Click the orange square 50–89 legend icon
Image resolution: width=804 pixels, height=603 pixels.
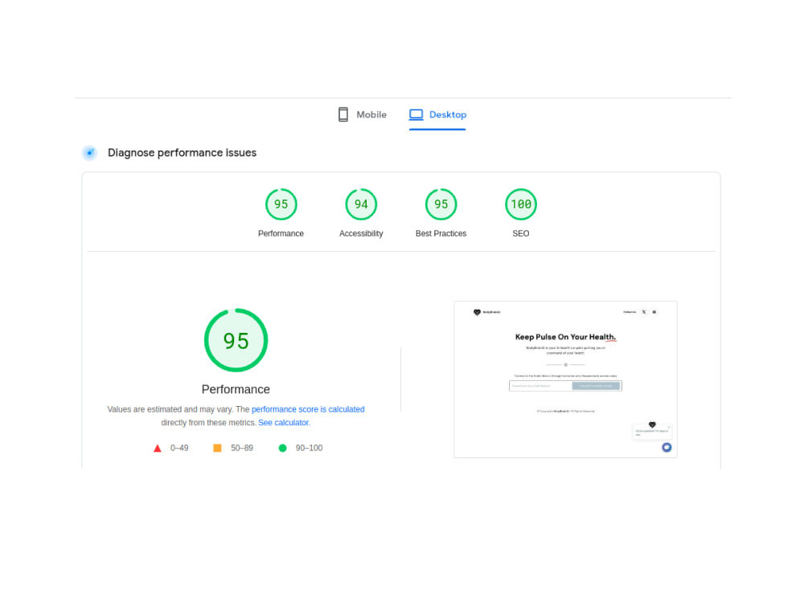pyautogui.click(x=217, y=448)
